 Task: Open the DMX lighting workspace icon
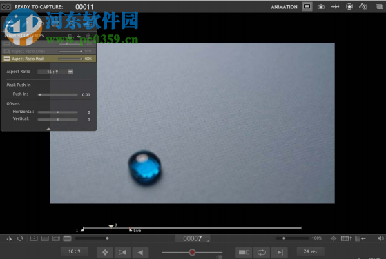click(349, 7)
